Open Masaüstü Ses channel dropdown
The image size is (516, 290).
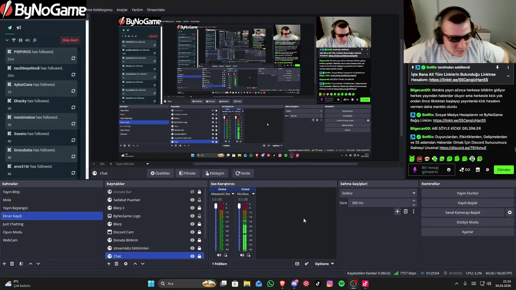point(233,194)
